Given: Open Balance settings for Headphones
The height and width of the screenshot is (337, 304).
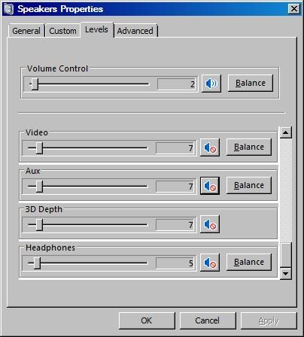Looking at the screenshot, I should coord(249,262).
